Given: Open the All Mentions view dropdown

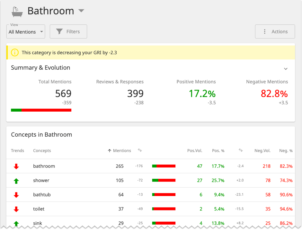Looking at the screenshot, I should point(26,31).
